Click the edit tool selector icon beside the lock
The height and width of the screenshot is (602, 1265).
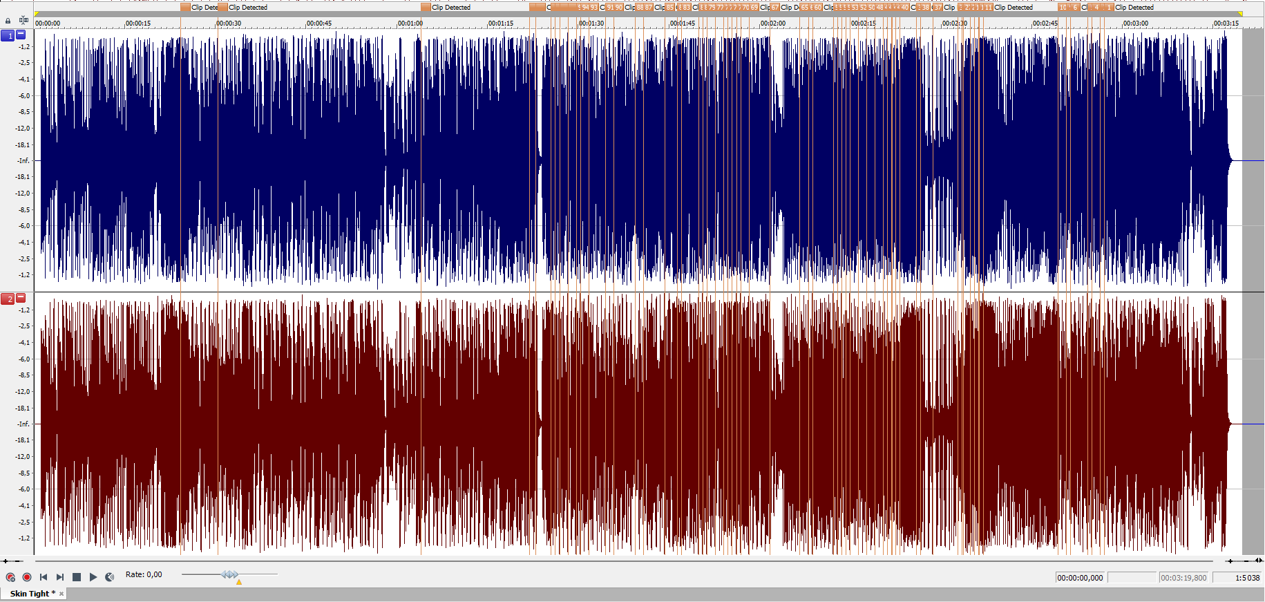24,21
